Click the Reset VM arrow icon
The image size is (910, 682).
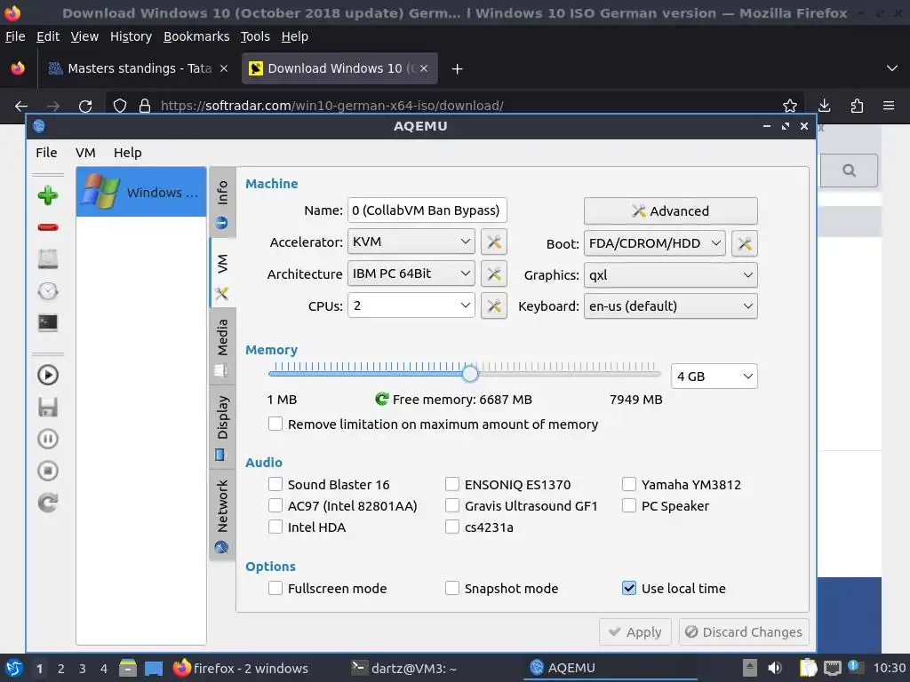(48, 503)
